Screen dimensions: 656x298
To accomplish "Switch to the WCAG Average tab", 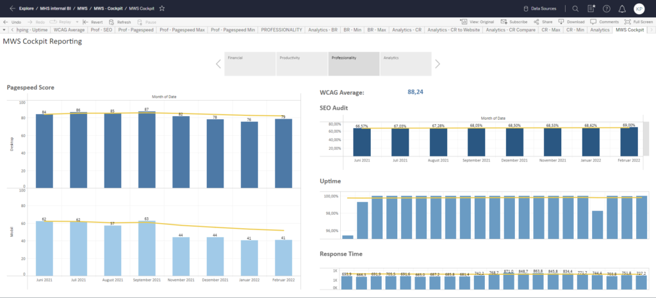I will coord(69,30).
